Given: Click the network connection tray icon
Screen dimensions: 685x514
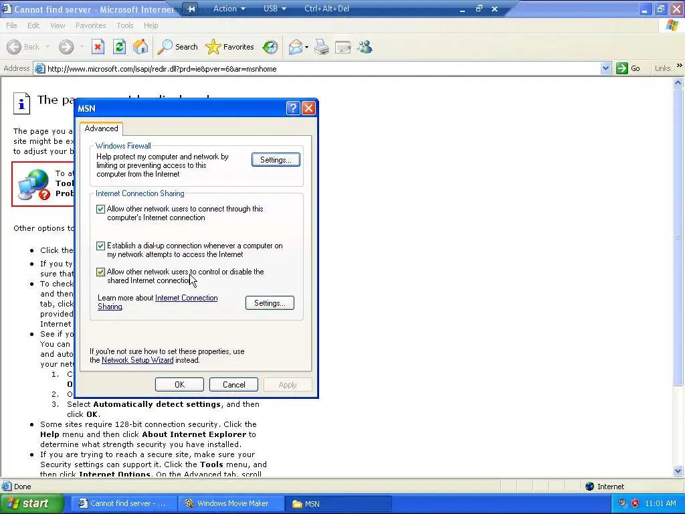Looking at the screenshot, I should pyautogui.click(x=622, y=503).
